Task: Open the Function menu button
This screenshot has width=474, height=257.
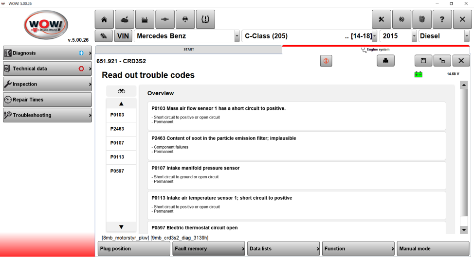Action: [x=358, y=249]
